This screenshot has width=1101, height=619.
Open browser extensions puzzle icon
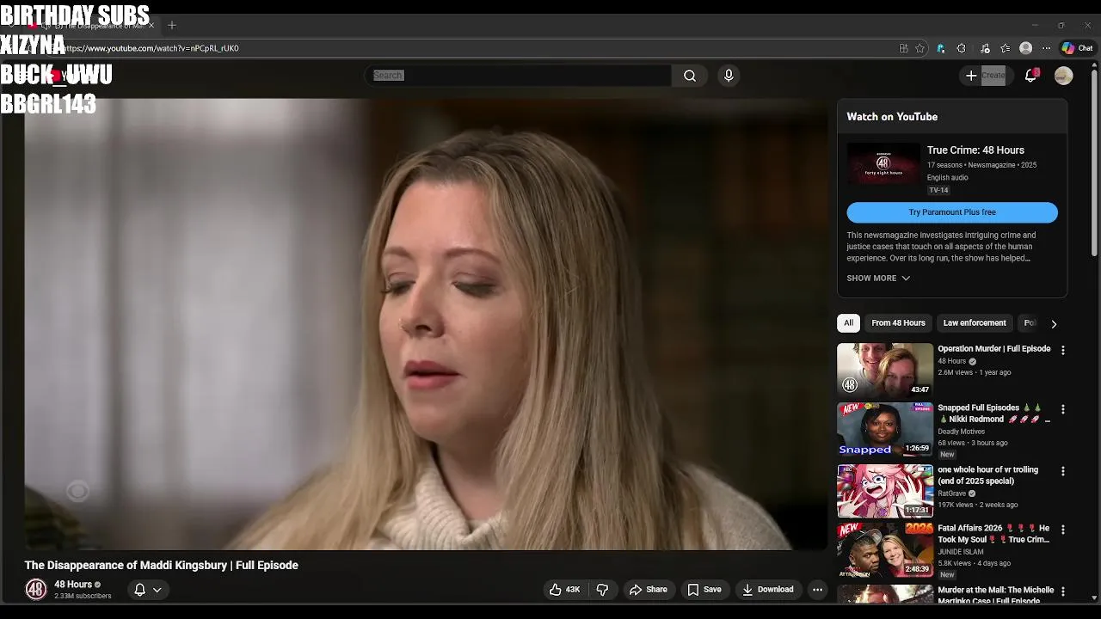coord(962,48)
